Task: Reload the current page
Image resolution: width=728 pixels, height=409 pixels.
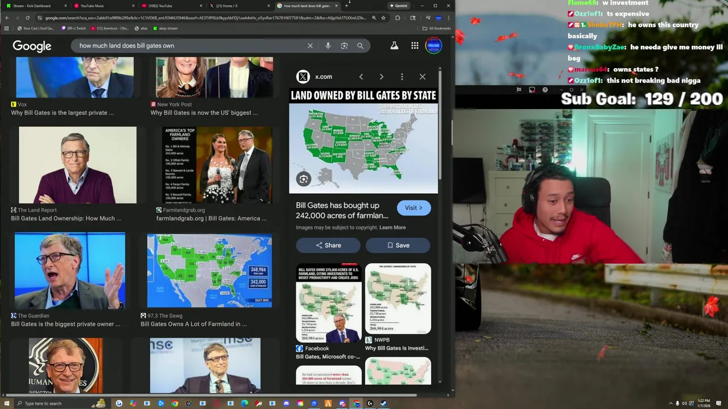Action: coord(27,18)
